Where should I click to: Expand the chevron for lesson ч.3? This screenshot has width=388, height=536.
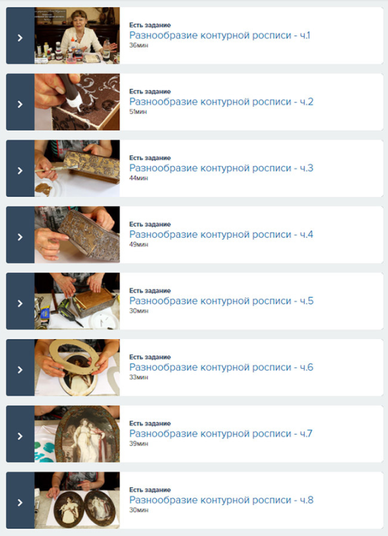20,171
